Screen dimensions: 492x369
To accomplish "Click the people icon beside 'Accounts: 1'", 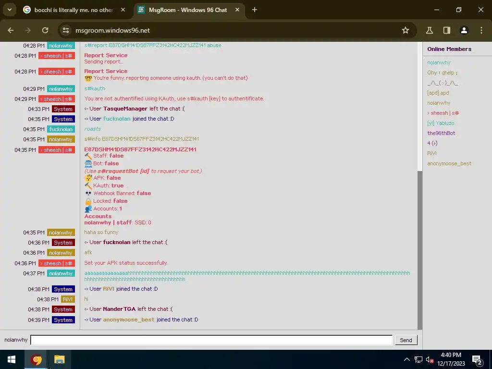I will pos(88,209).
